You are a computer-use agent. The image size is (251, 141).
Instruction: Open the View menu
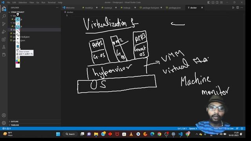pos(31,2)
